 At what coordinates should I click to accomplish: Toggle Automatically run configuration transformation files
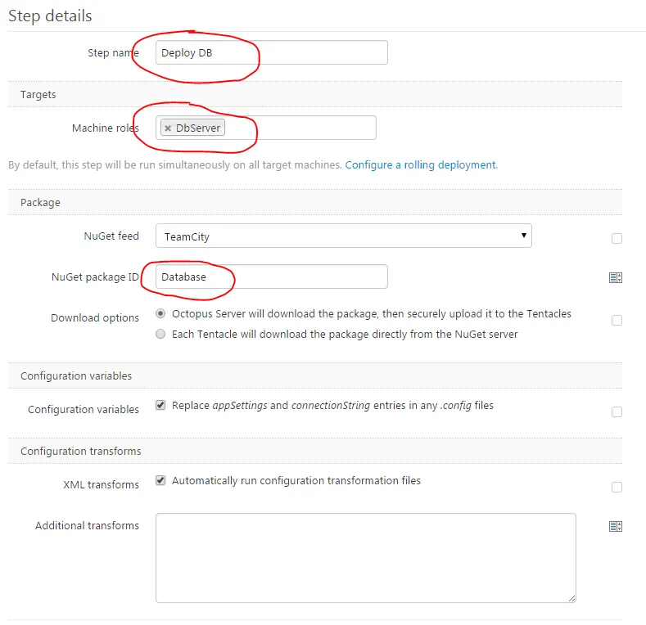(160, 480)
